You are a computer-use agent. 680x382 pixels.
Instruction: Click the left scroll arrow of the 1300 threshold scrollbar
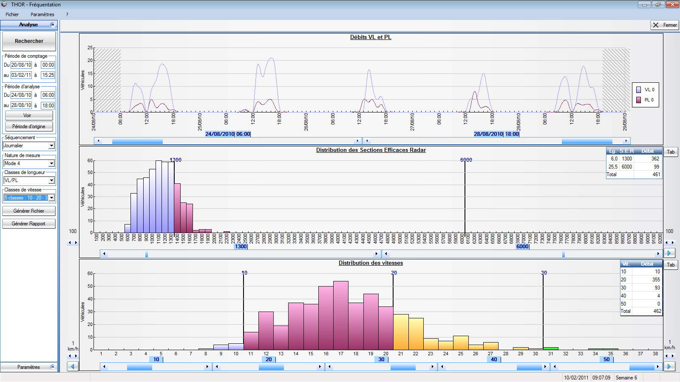[104, 254]
